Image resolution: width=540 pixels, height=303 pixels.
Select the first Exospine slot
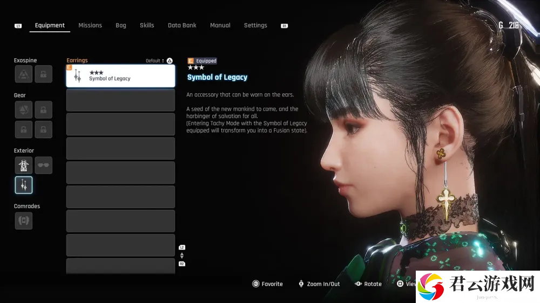[23, 74]
